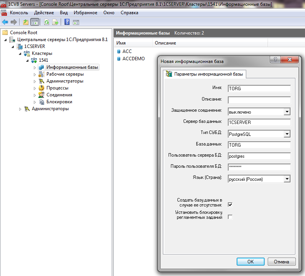Expand the Рабочие серверы tree node
Viewport: 305px width, 276px height.
coord(35,74)
